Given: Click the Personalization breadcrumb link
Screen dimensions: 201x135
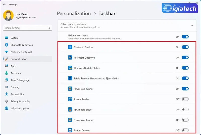Looking at the screenshot, I should click(x=74, y=14).
